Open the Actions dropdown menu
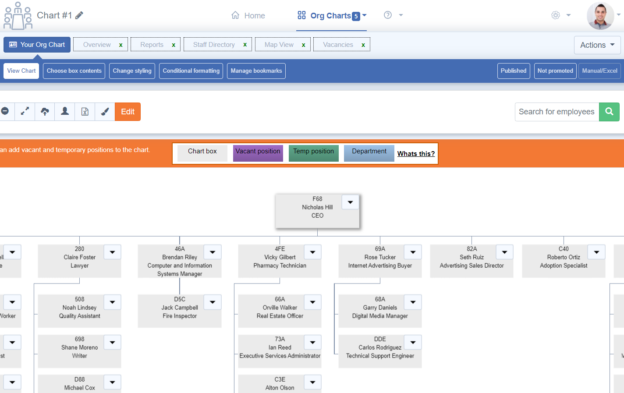The width and height of the screenshot is (624, 393). [x=597, y=45]
